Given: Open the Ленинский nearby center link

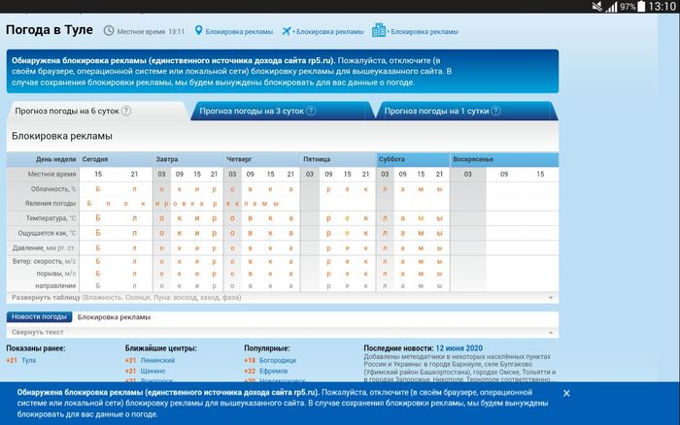Looking at the screenshot, I should [x=157, y=360].
